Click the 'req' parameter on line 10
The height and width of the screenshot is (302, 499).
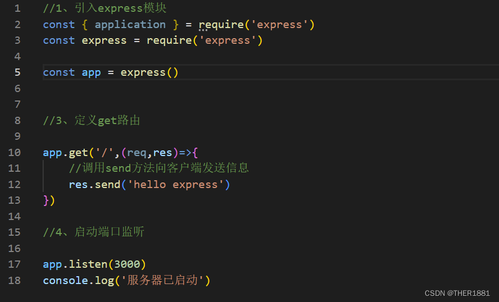pyautogui.click(x=137, y=153)
